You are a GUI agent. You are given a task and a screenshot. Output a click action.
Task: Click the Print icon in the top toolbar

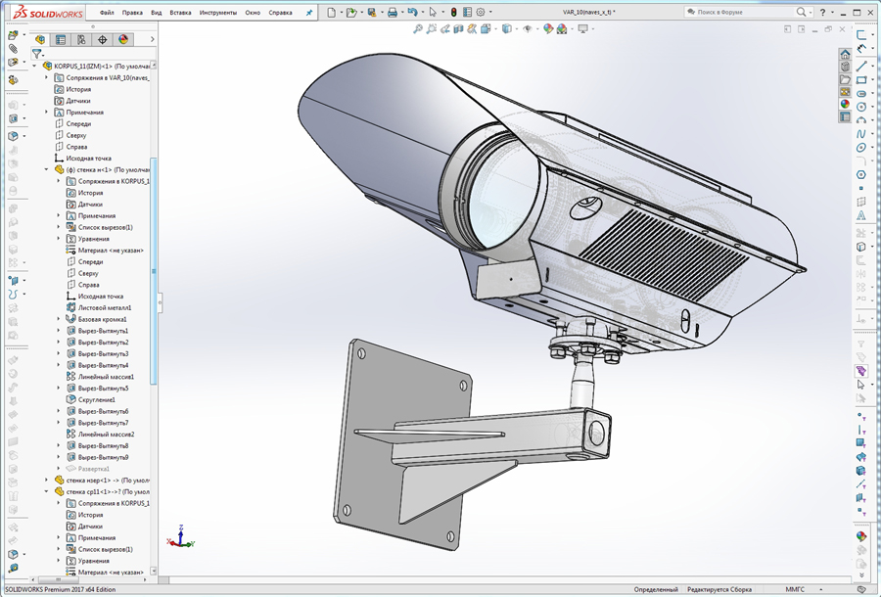393,11
